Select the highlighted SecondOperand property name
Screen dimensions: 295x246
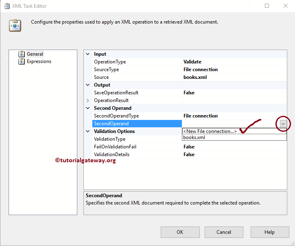coord(137,124)
